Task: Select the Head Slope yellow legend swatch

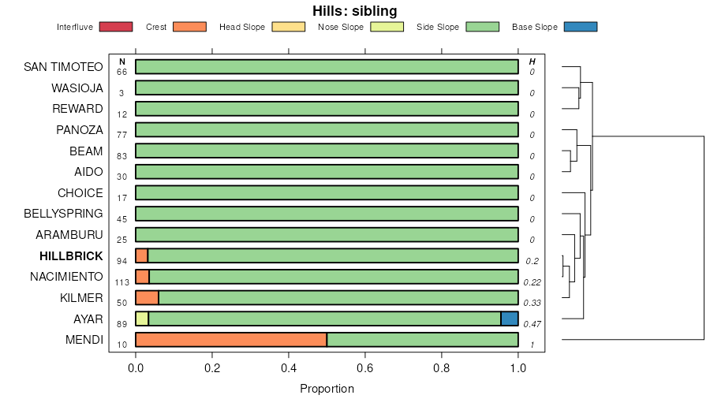Action: coord(288,27)
